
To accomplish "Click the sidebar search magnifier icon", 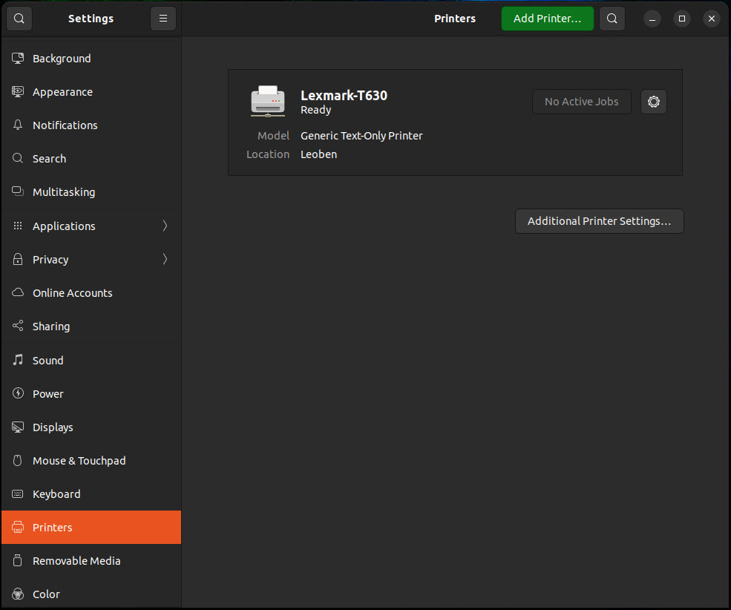I will coord(19,19).
